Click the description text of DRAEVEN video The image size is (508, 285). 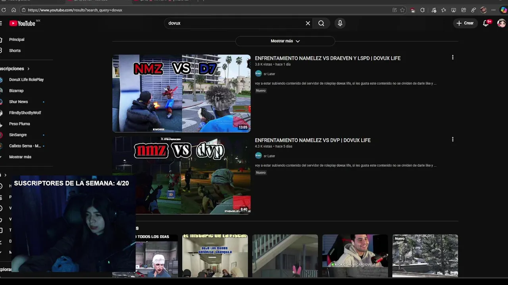345,84
